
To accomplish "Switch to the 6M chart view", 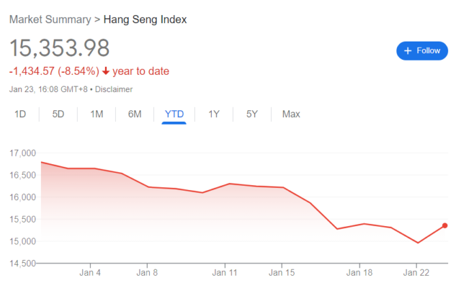I will [x=135, y=114].
